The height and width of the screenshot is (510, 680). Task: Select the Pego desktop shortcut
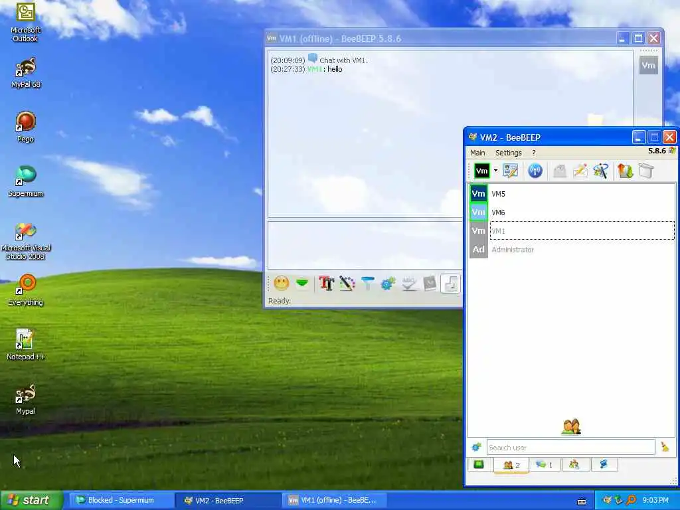point(25,127)
